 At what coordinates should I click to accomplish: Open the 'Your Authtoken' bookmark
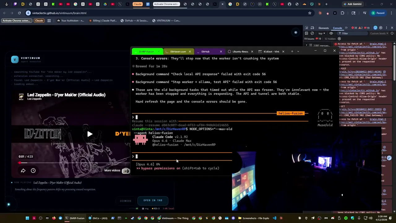pyautogui.click(x=70, y=21)
